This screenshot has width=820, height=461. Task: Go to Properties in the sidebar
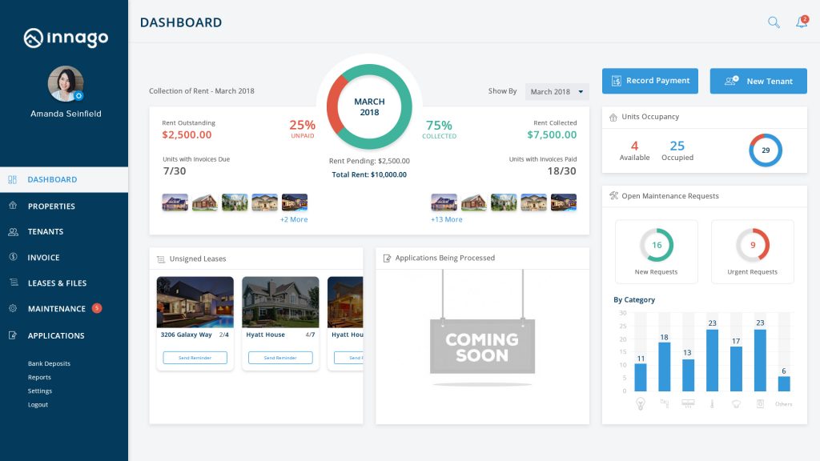point(51,206)
